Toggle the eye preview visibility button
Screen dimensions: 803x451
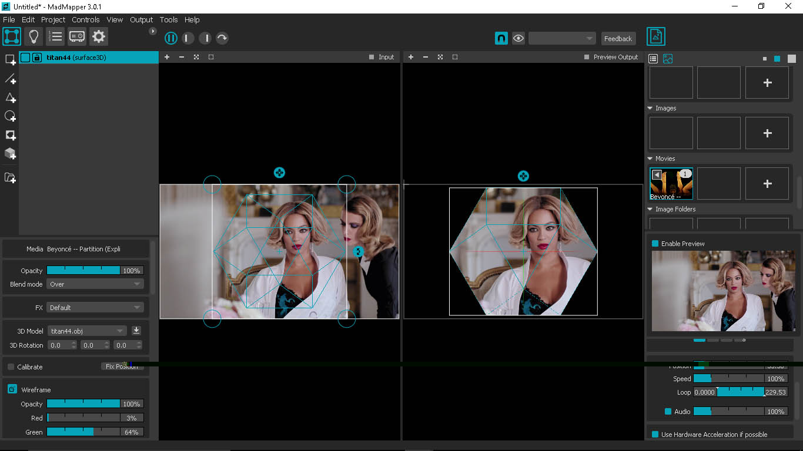(x=518, y=38)
